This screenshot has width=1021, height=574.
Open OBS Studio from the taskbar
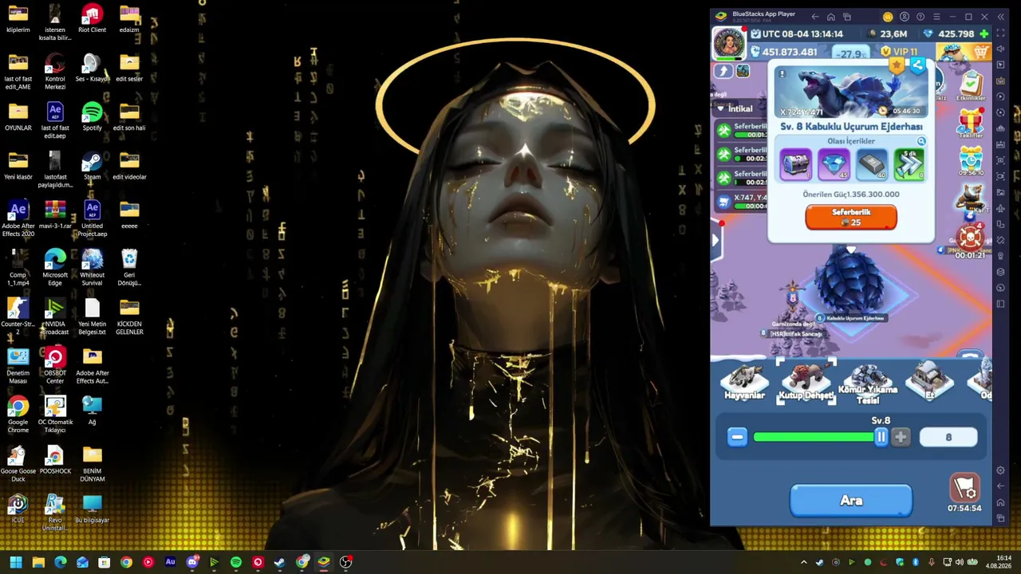[x=345, y=562]
